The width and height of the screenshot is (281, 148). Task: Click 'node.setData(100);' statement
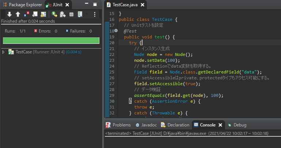pos(157,60)
